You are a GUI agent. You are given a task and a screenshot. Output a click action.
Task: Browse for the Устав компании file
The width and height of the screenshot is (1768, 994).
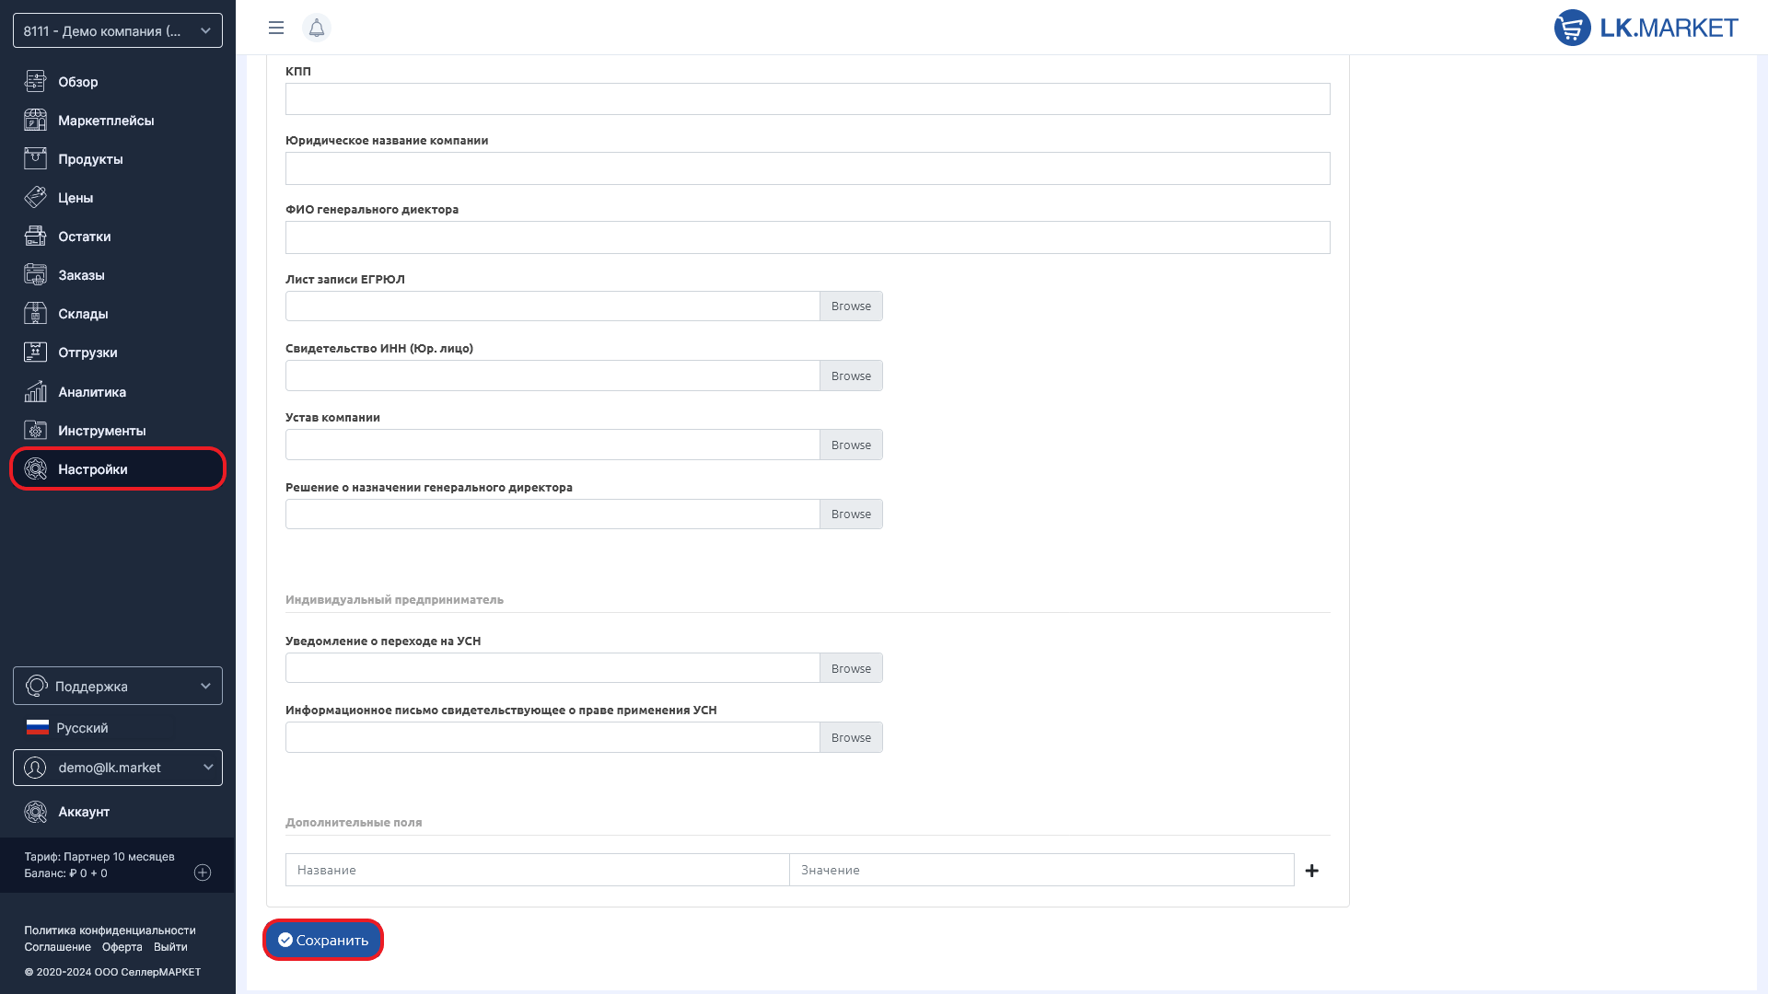click(x=850, y=445)
